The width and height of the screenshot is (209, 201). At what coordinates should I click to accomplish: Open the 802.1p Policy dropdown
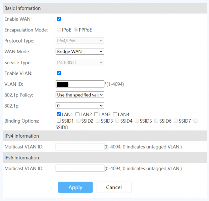pyautogui.click(x=80, y=95)
